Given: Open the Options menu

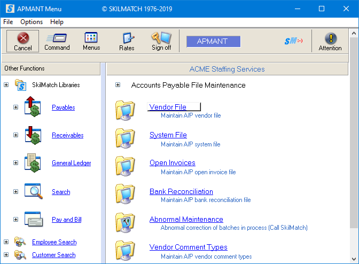Looking at the screenshot, I should click(x=32, y=22).
